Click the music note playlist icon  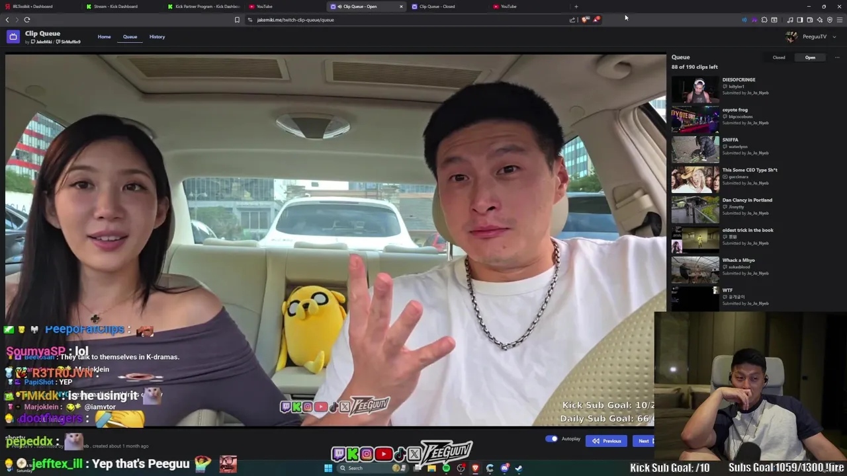pos(790,20)
